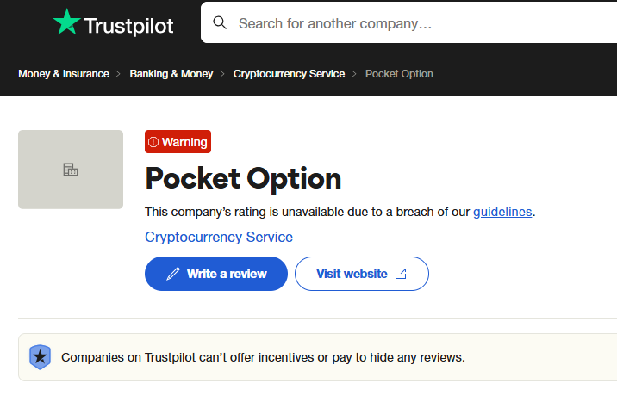Click the pencil icon on Write a review
This screenshot has height=408, width=617.
tap(173, 274)
